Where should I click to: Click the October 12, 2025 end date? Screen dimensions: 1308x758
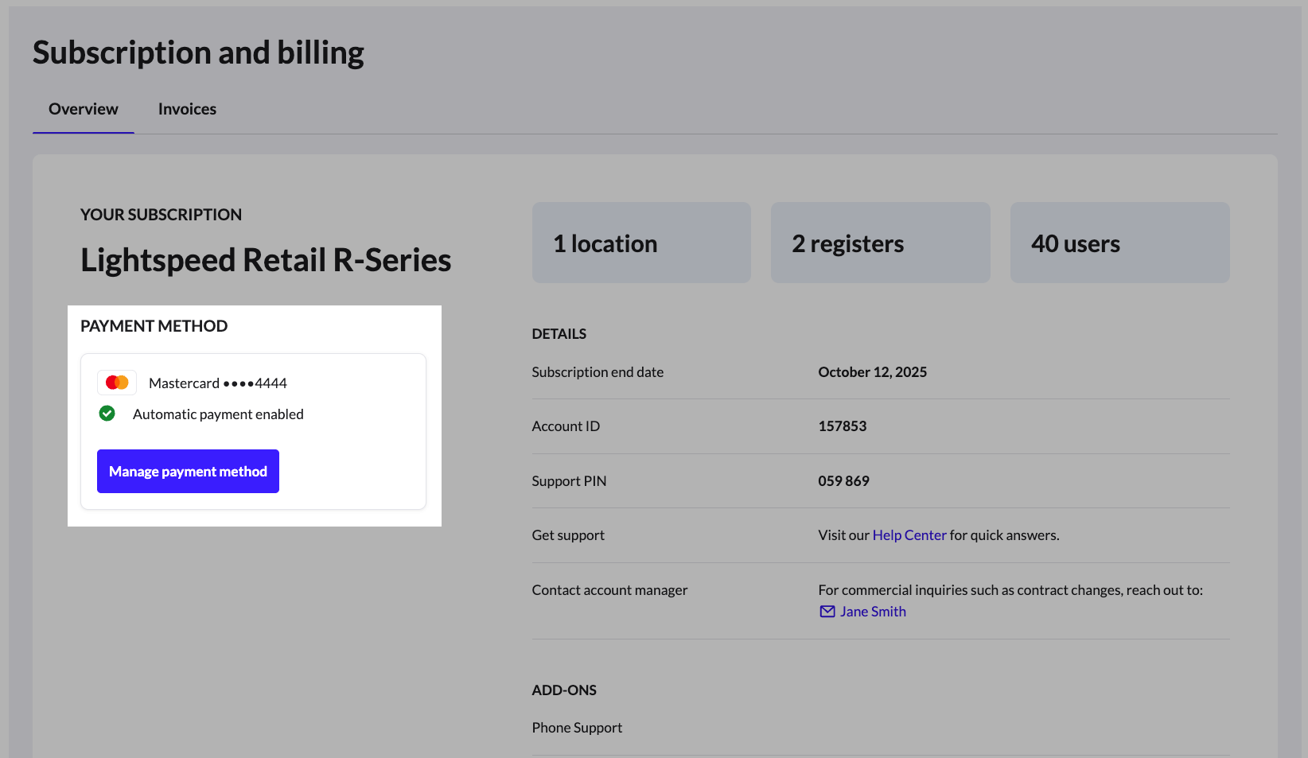[x=872, y=372]
